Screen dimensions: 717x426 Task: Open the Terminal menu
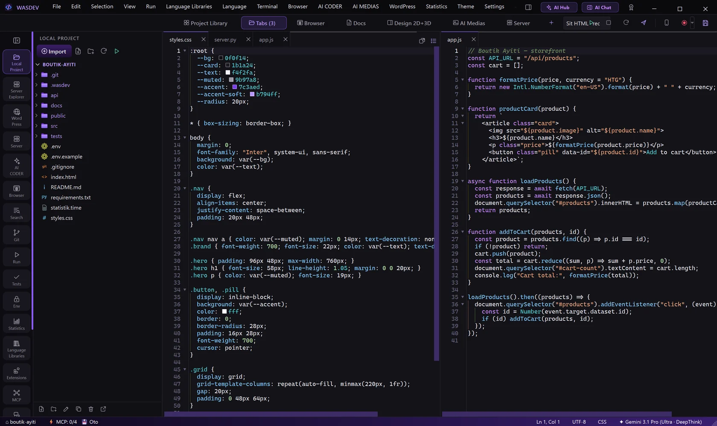[267, 6]
